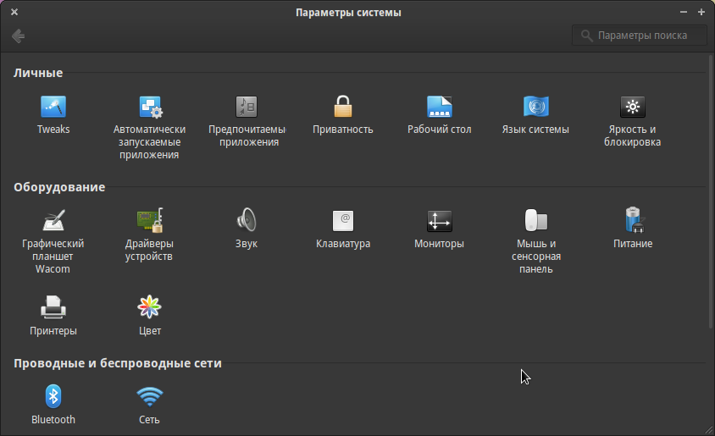Open Bluetooth settings
This screenshot has width=715, height=436.
pyautogui.click(x=53, y=397)
